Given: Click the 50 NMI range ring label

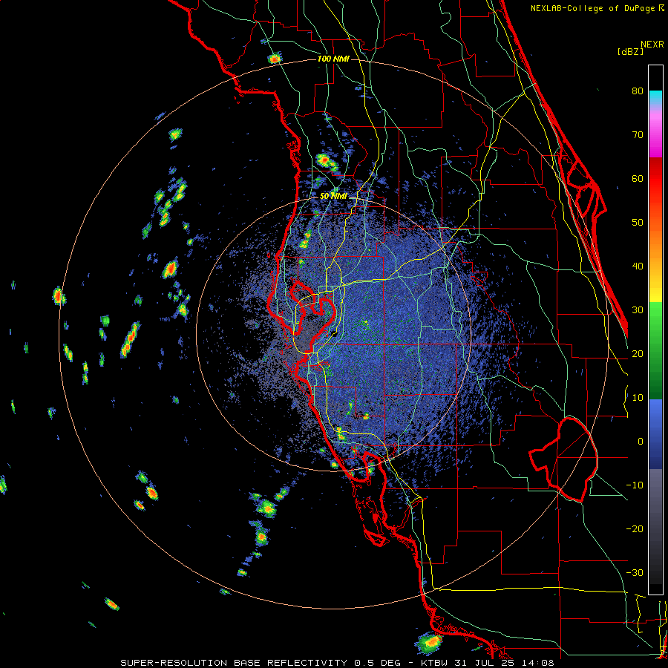Looking at the screenshot, I should click(x=333, y=197).
